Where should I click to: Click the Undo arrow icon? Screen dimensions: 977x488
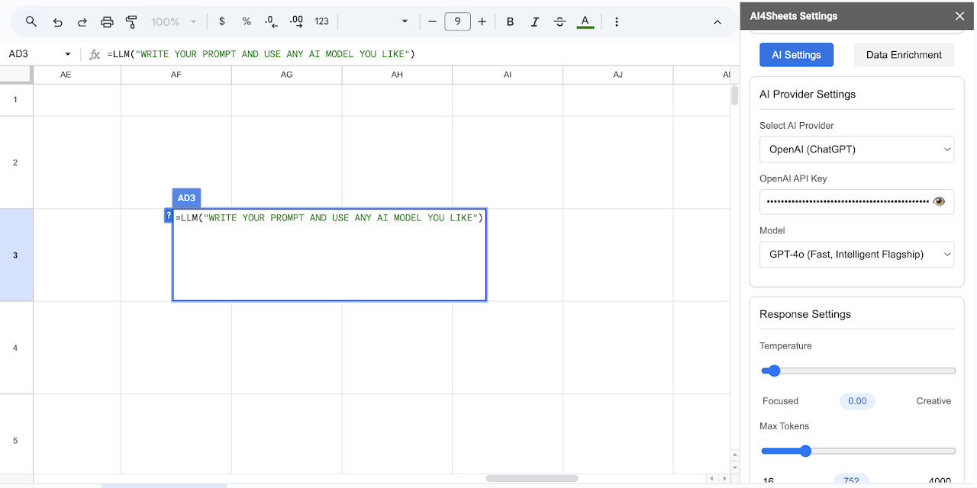57,21
